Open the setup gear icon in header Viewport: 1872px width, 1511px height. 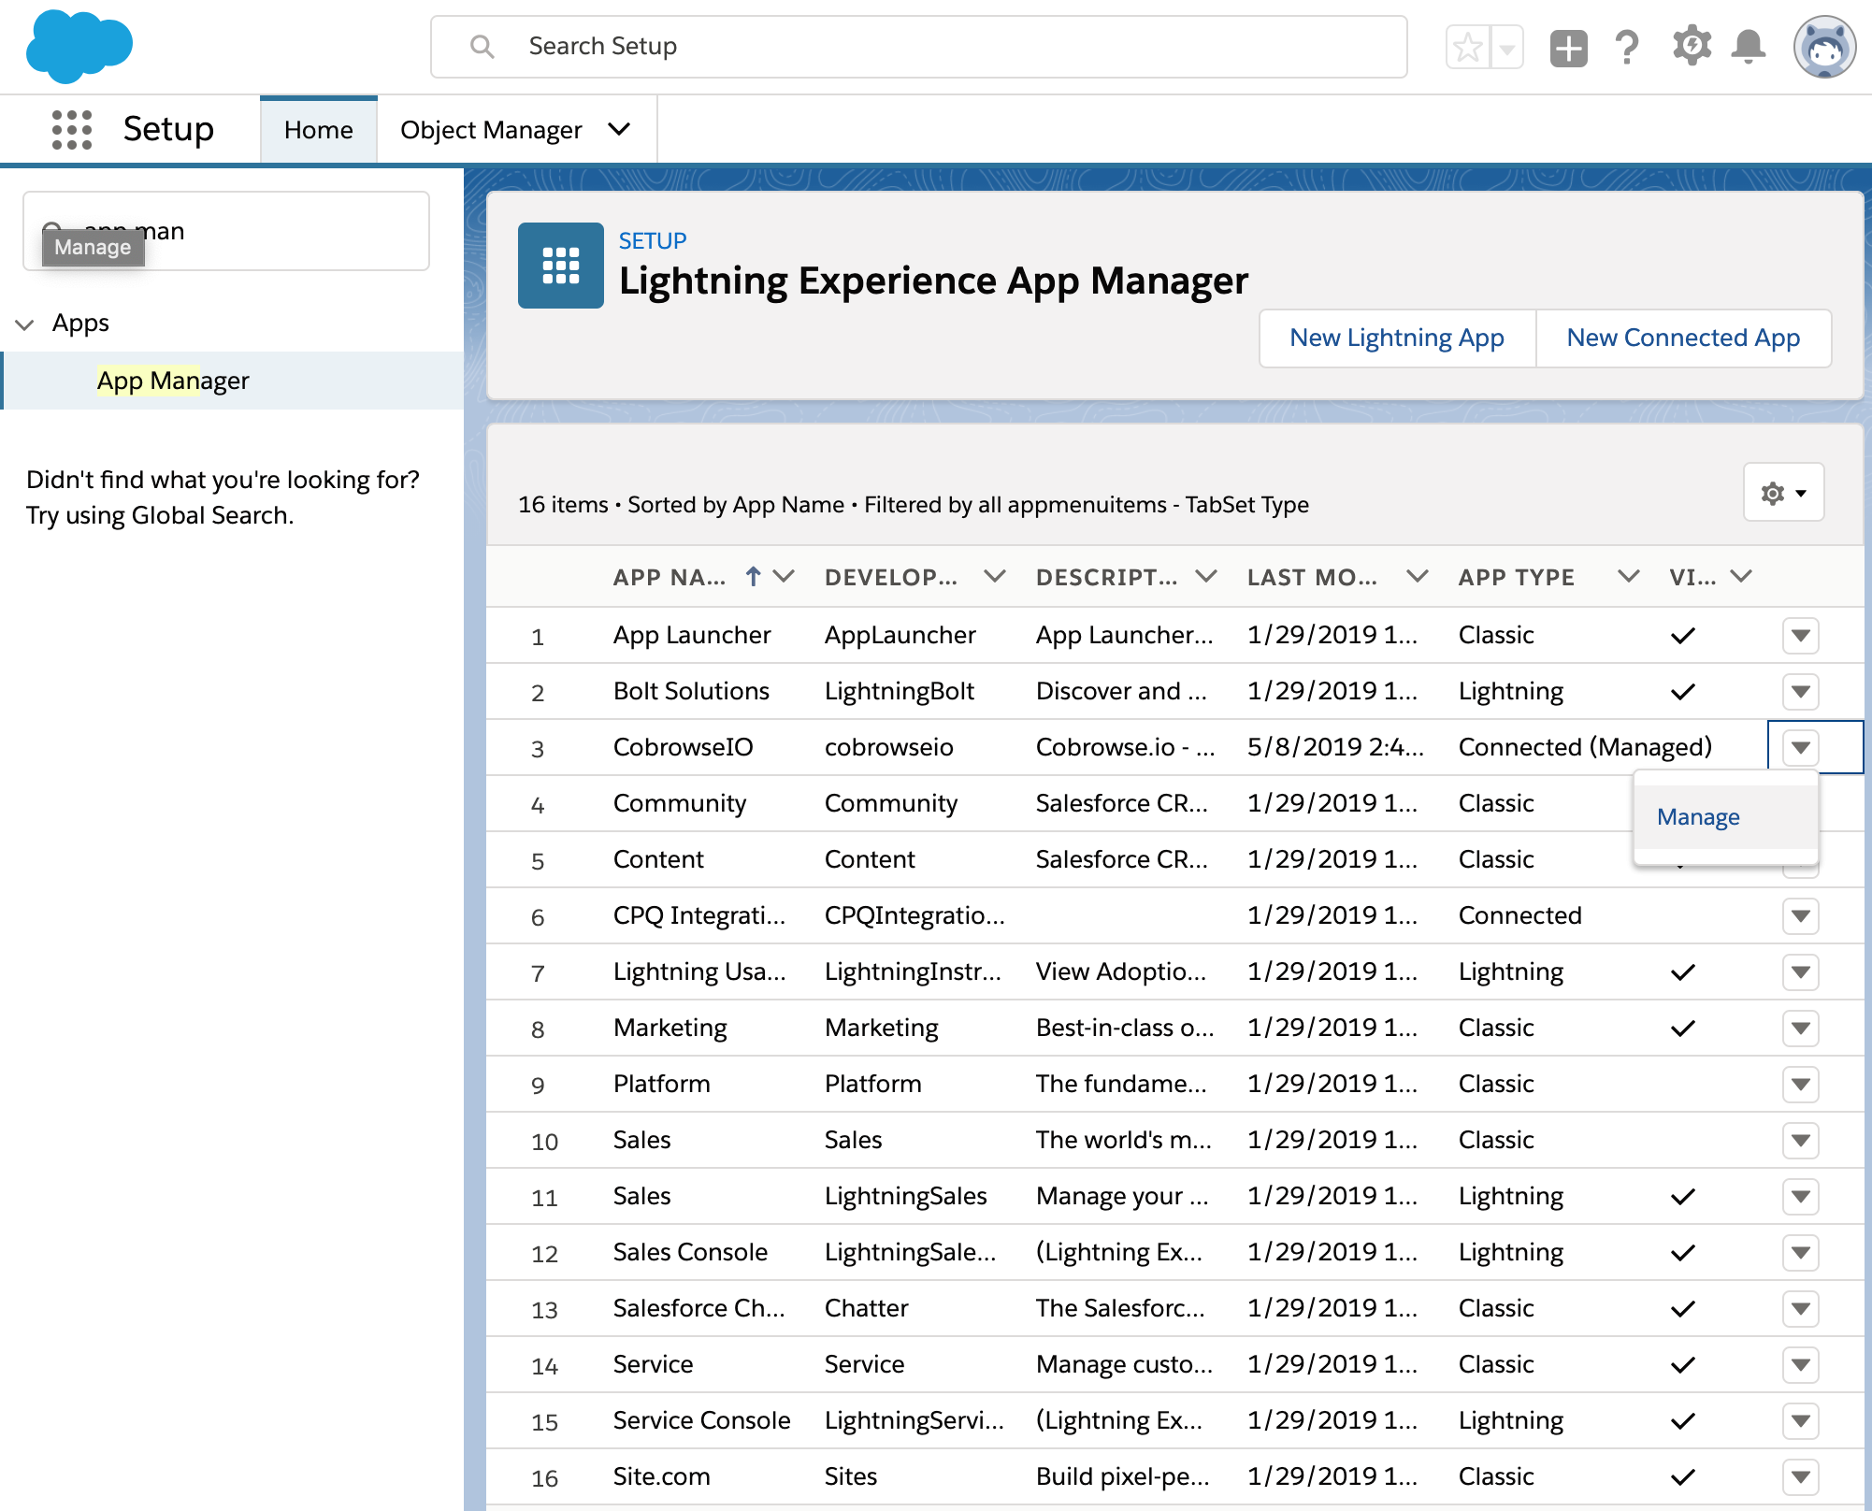[1692, 46]
